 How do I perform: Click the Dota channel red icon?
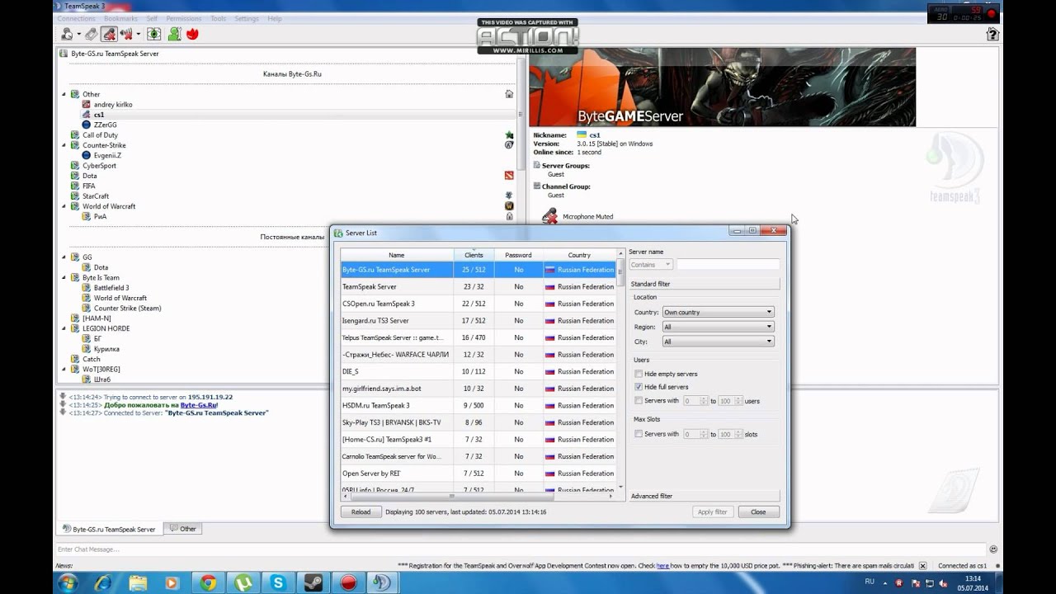click(509, 176)
